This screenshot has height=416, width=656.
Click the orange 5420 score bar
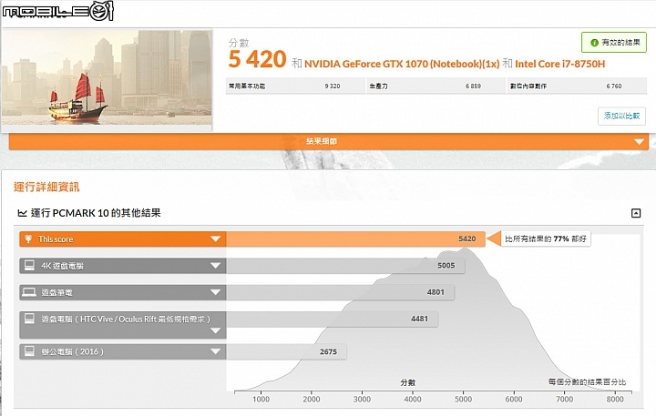(x=355, y=239)
